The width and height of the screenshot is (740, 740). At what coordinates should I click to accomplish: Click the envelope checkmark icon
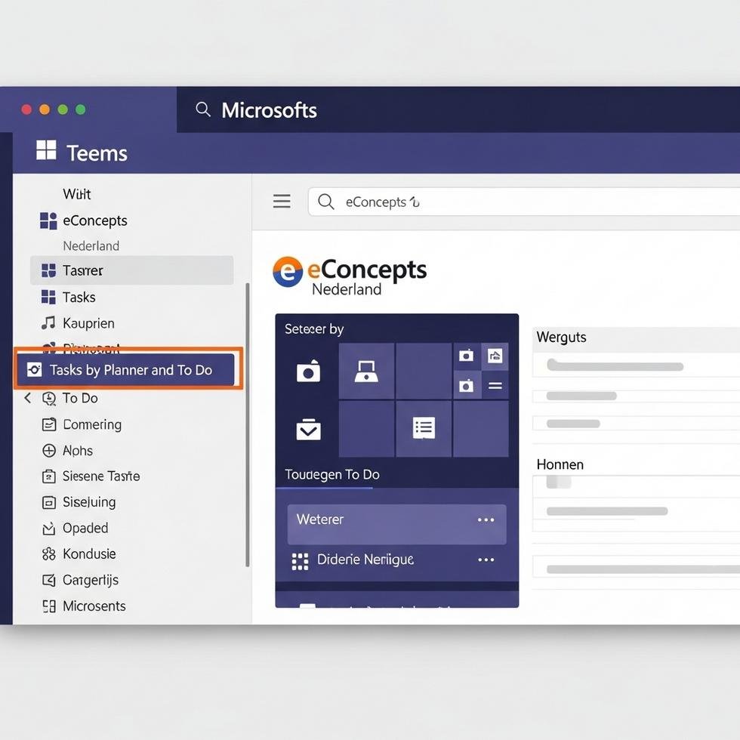(x=308, y=429)
